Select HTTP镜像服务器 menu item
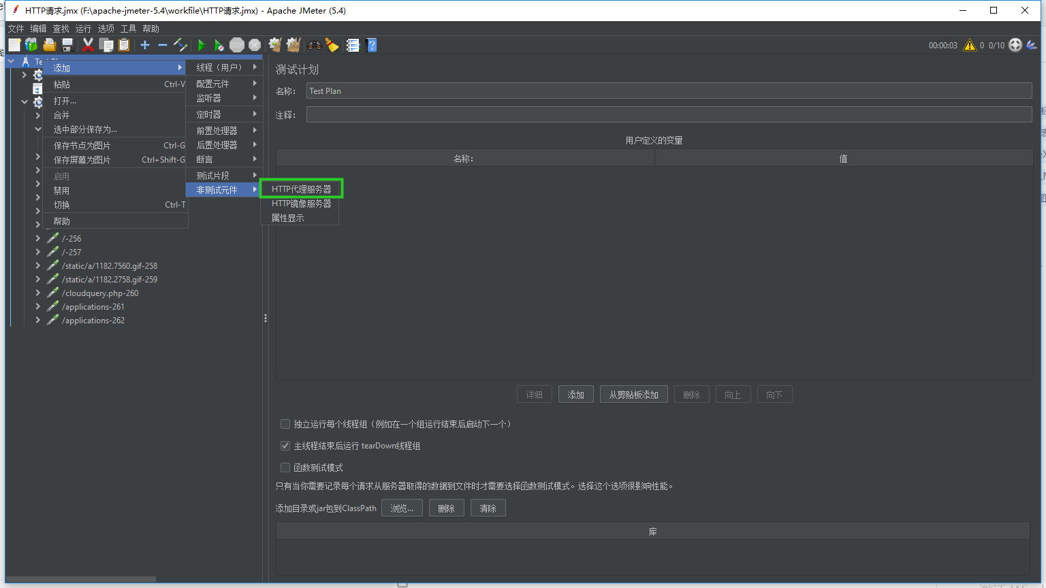Image resolution: width=1046 pixels, height=588 pixels. pos(301,203)
